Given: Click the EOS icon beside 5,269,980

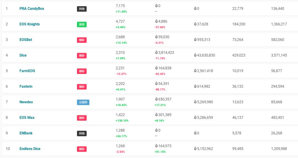Looking at the screenshot, I should coord(195,102).
